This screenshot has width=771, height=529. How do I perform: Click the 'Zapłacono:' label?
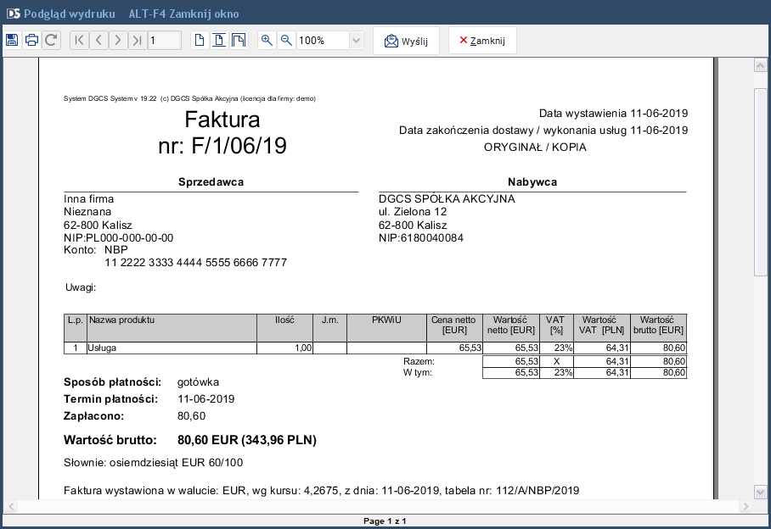tap(94, 416)
